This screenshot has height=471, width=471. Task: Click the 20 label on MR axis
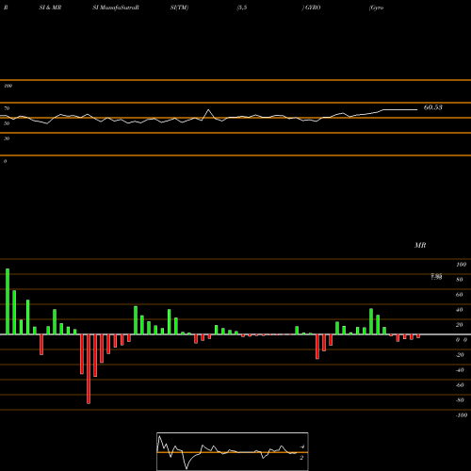460,325
